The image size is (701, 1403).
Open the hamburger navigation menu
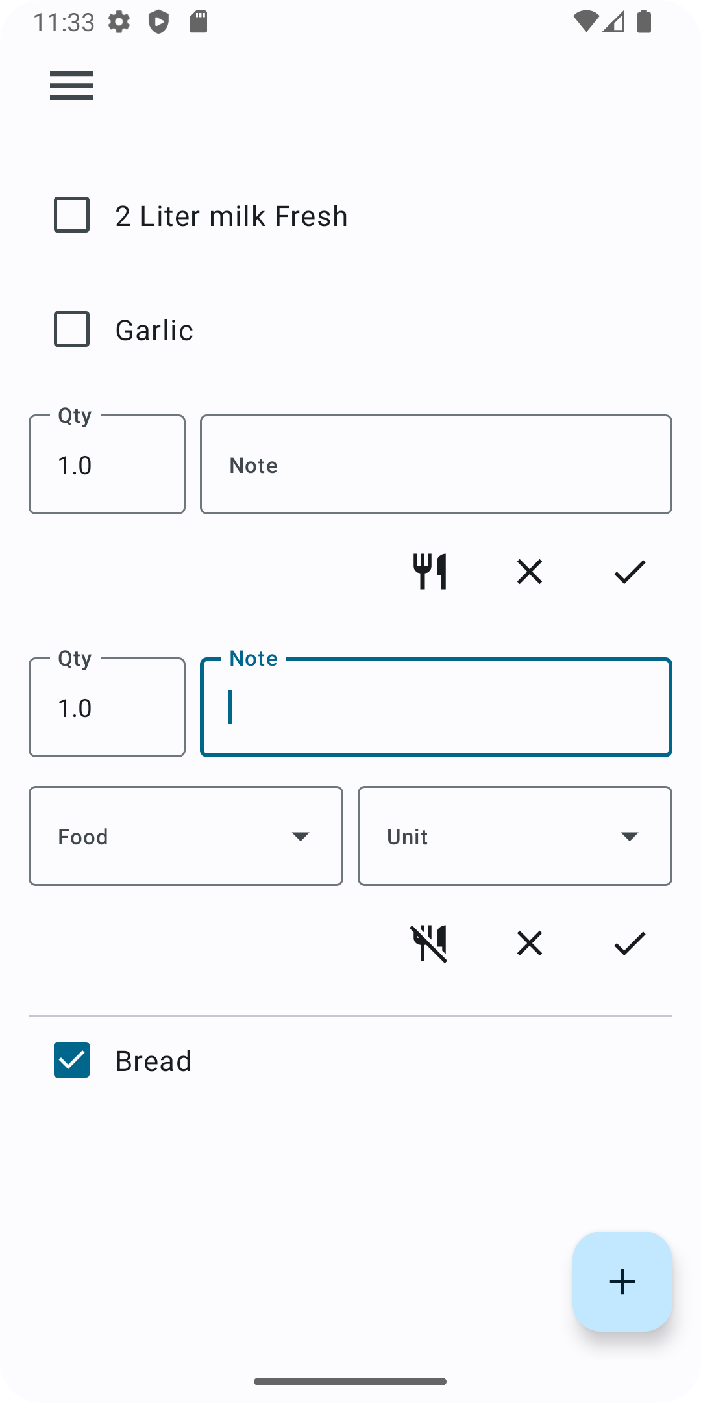point(71,86)
